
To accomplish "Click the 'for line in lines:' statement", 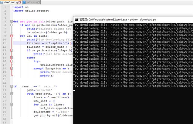I will coord(49,105).
